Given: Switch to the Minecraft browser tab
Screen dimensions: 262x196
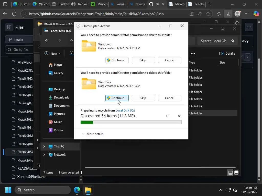Looking at the screenshot, I should [x=100, y=4].
